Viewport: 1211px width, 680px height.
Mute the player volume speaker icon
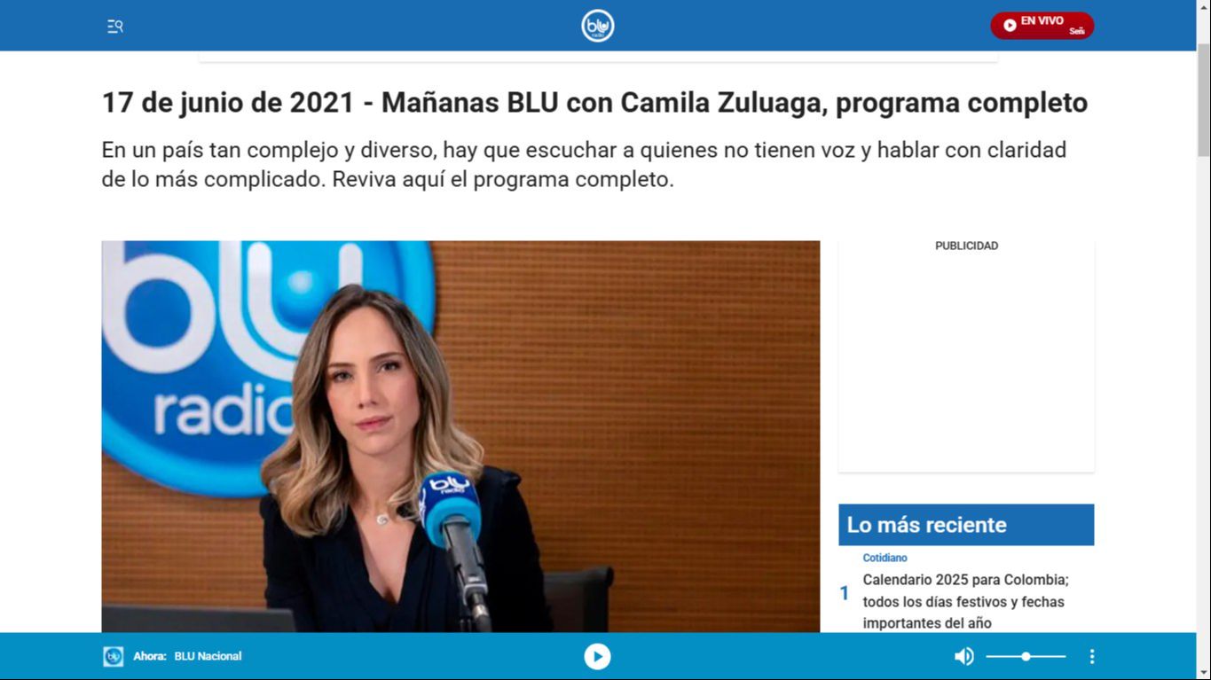963,656
